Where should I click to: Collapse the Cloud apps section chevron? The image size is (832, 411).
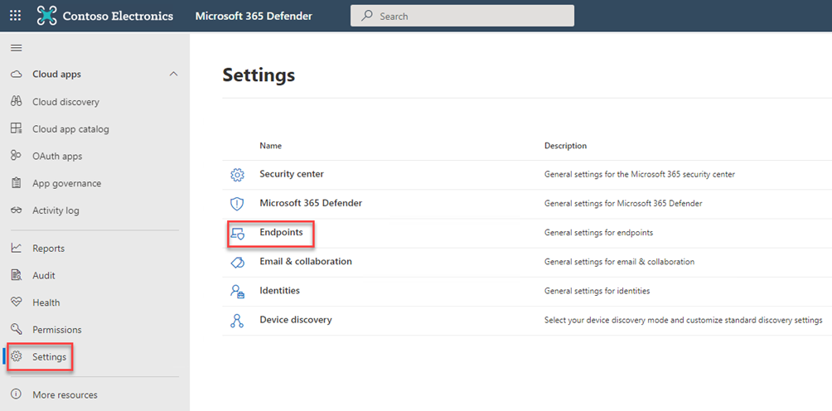pos(173,75)
